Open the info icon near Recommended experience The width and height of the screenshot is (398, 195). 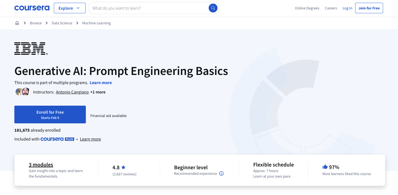tap(221, 173)
